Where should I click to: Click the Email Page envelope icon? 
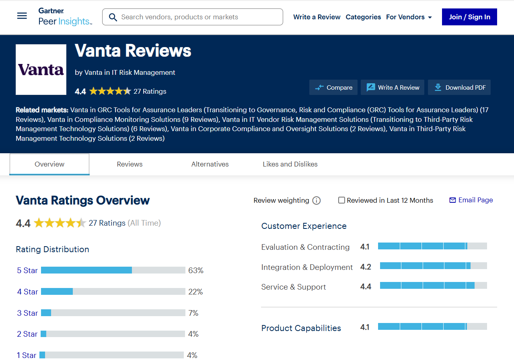(452, 200)
